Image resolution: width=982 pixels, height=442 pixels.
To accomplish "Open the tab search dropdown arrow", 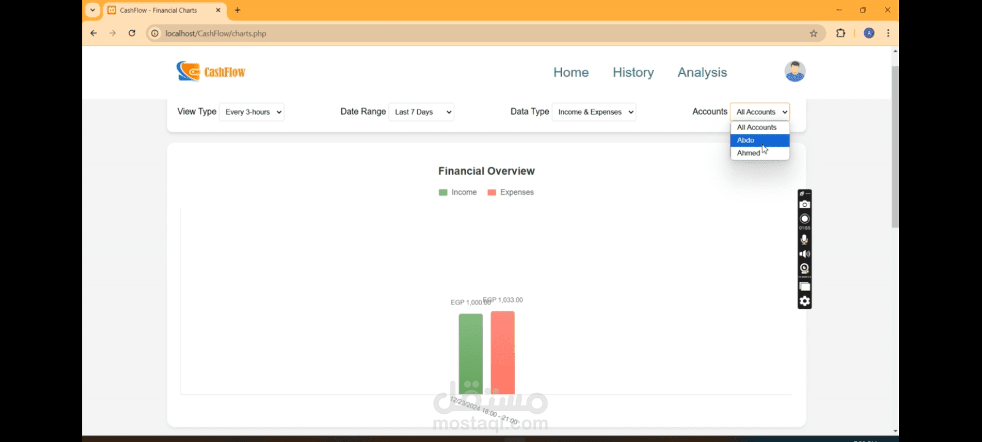I will [93, 10].
